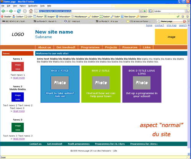This screenshot has height=159, width=191.
Task: Open the Programmes navigation item
Action: [90, 47]
